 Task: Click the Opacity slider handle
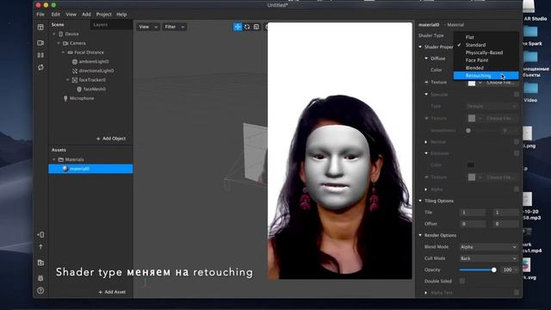tap(493, 270)
